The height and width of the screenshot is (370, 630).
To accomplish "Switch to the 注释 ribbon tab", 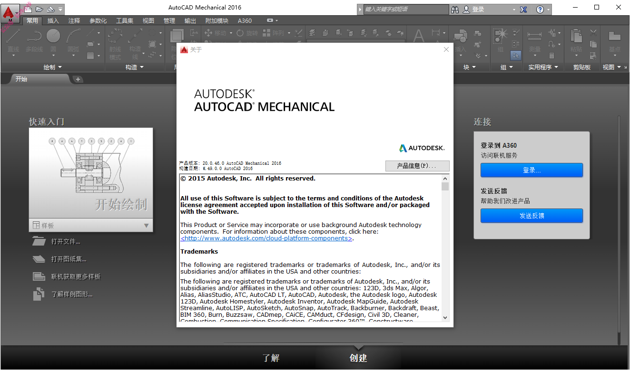I will click(74, 21).
